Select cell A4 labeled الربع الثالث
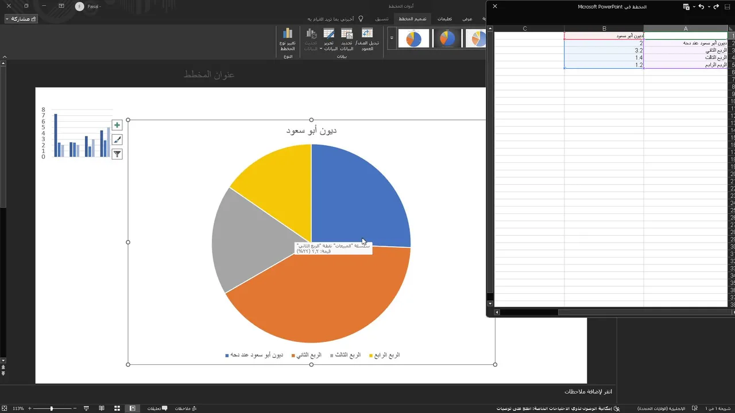The height and width of the screenshot is (413, 735). pos(686,58)
